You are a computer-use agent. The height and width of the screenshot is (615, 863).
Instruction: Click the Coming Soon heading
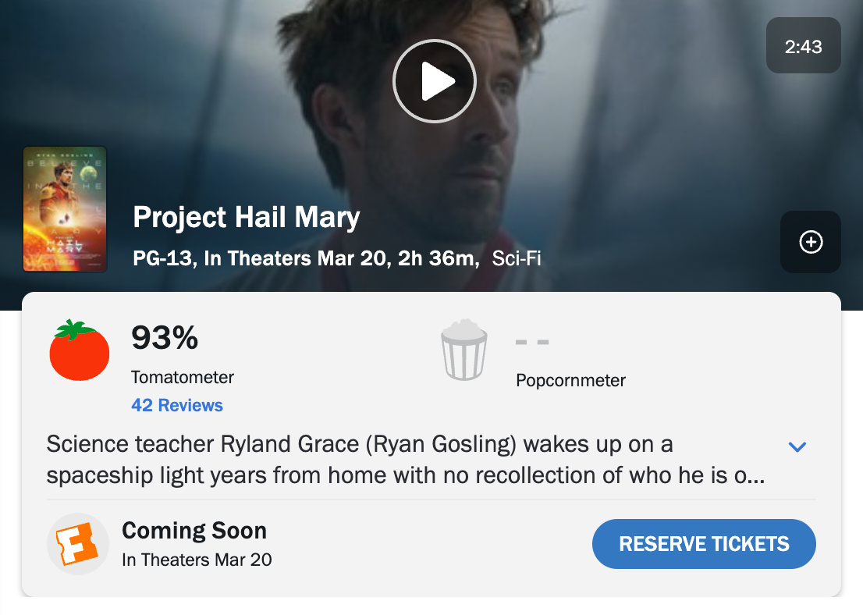[x=194, y=531]
